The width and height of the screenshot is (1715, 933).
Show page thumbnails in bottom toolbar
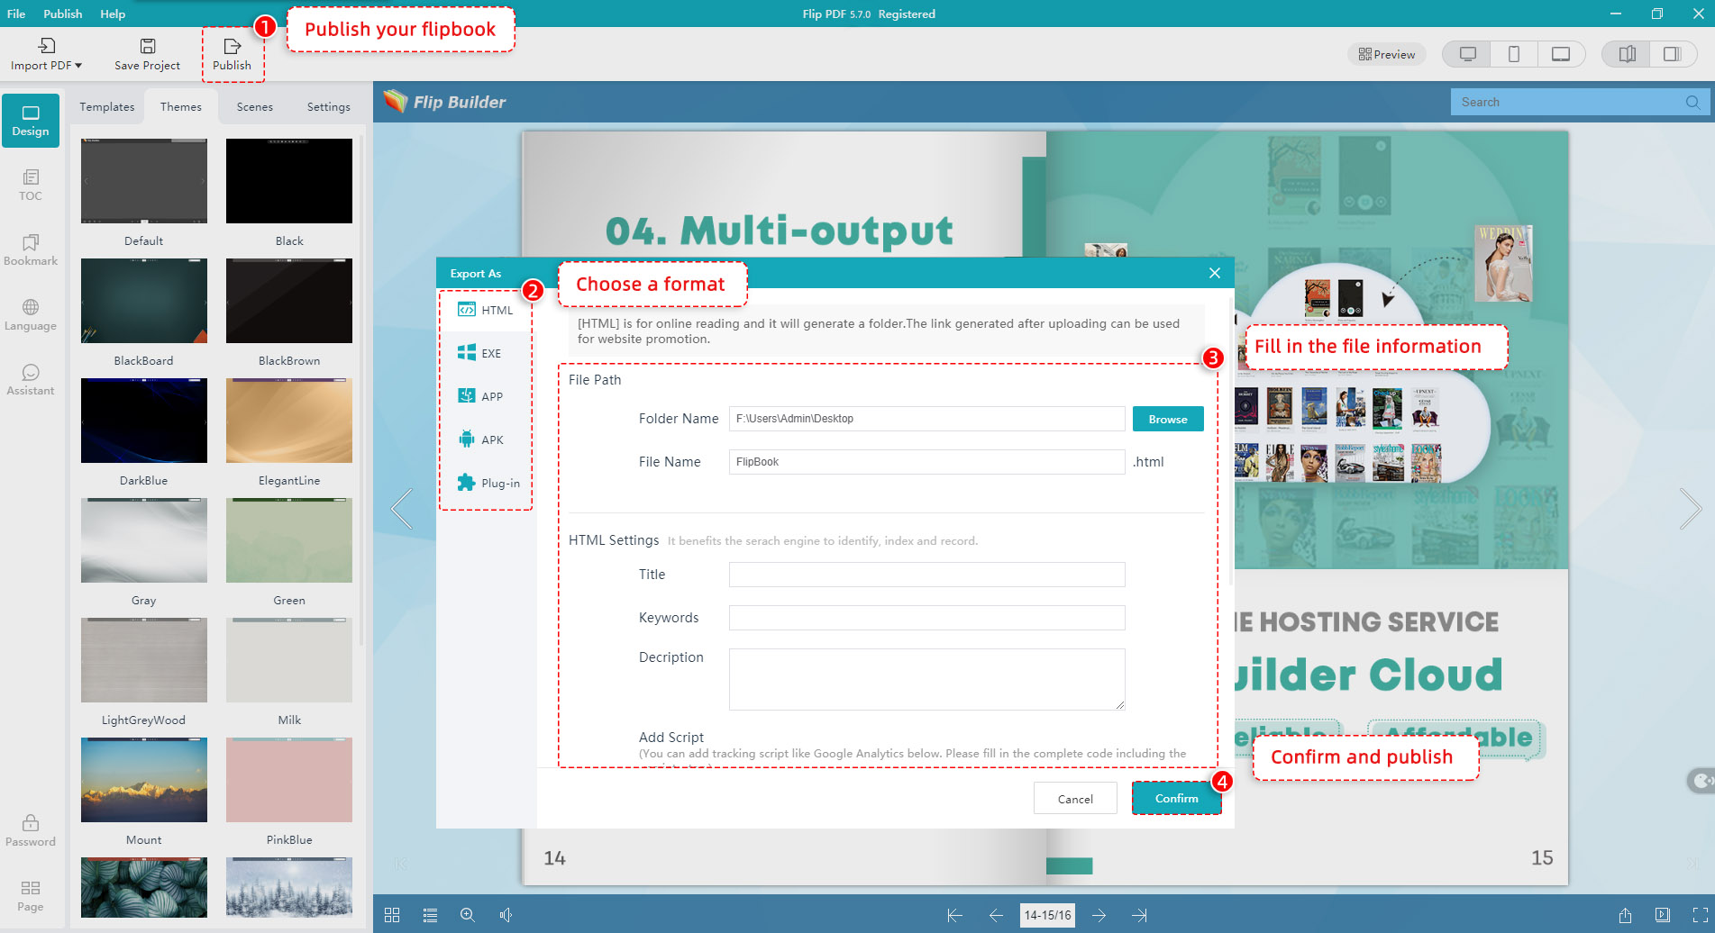pos(392,915)
